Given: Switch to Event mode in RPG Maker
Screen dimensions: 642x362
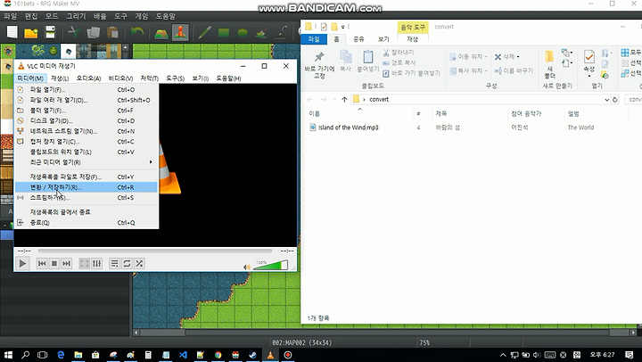Looking at the screenshot, I should [x=180, y=32].
